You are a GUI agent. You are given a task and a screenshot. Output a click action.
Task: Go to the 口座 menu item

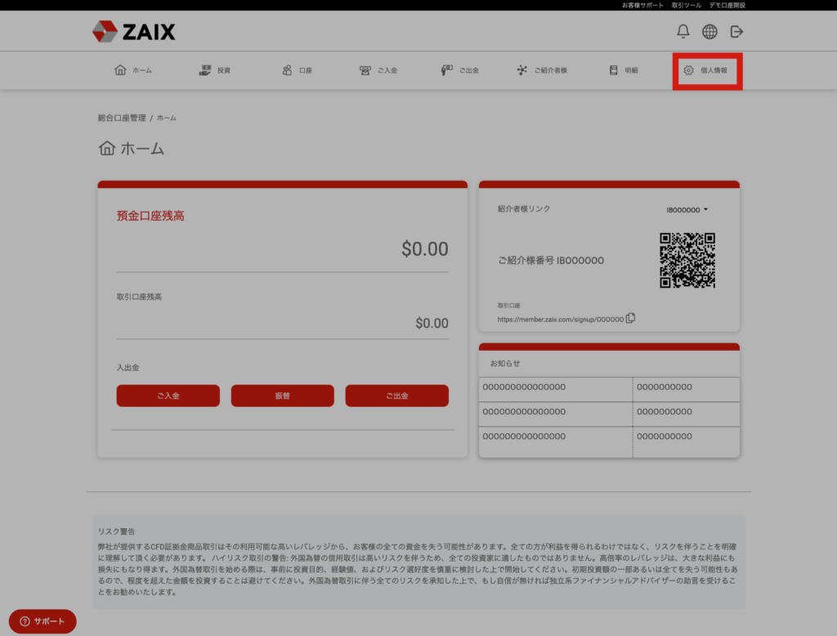click(x=297, y=70)
